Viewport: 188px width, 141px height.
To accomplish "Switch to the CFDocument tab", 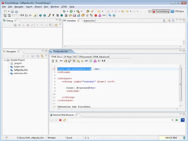I will [85, 57].
